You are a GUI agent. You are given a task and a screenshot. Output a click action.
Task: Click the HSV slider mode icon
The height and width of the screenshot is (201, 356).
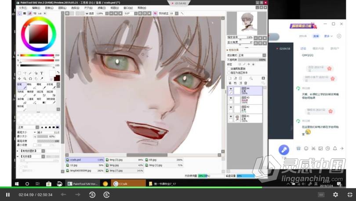(x=30, y=13)
